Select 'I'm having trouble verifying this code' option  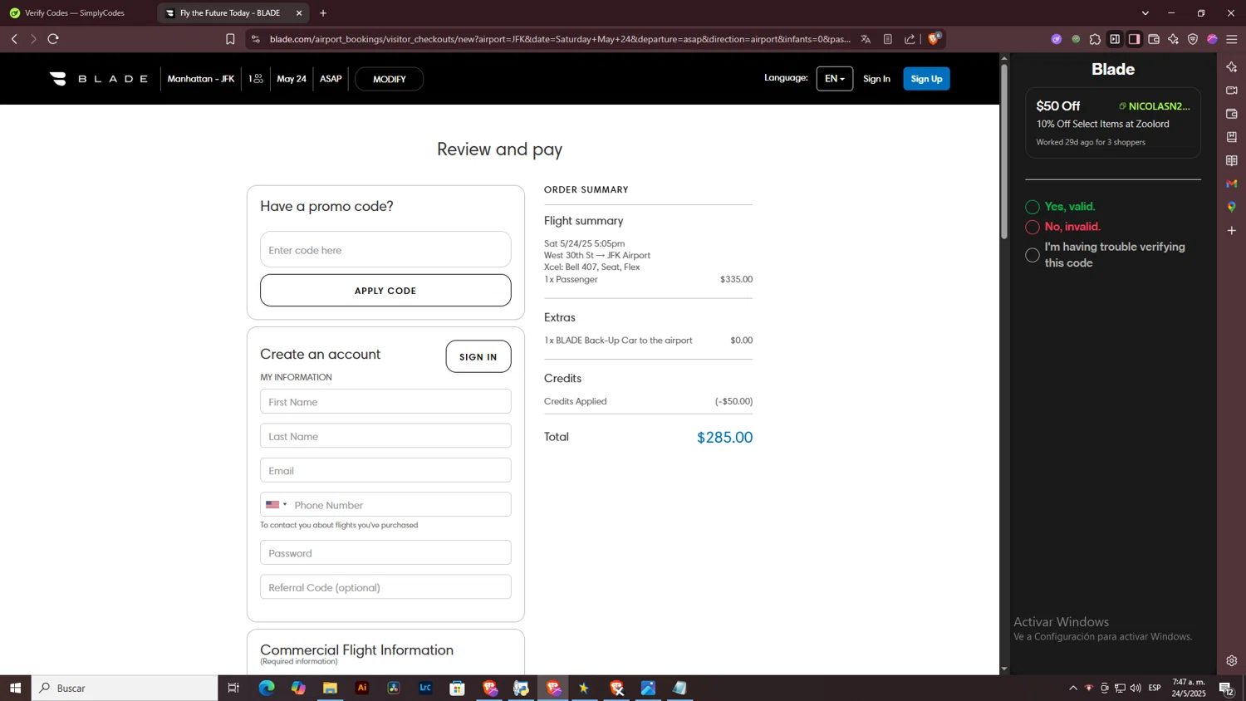tap(1033, 255)
